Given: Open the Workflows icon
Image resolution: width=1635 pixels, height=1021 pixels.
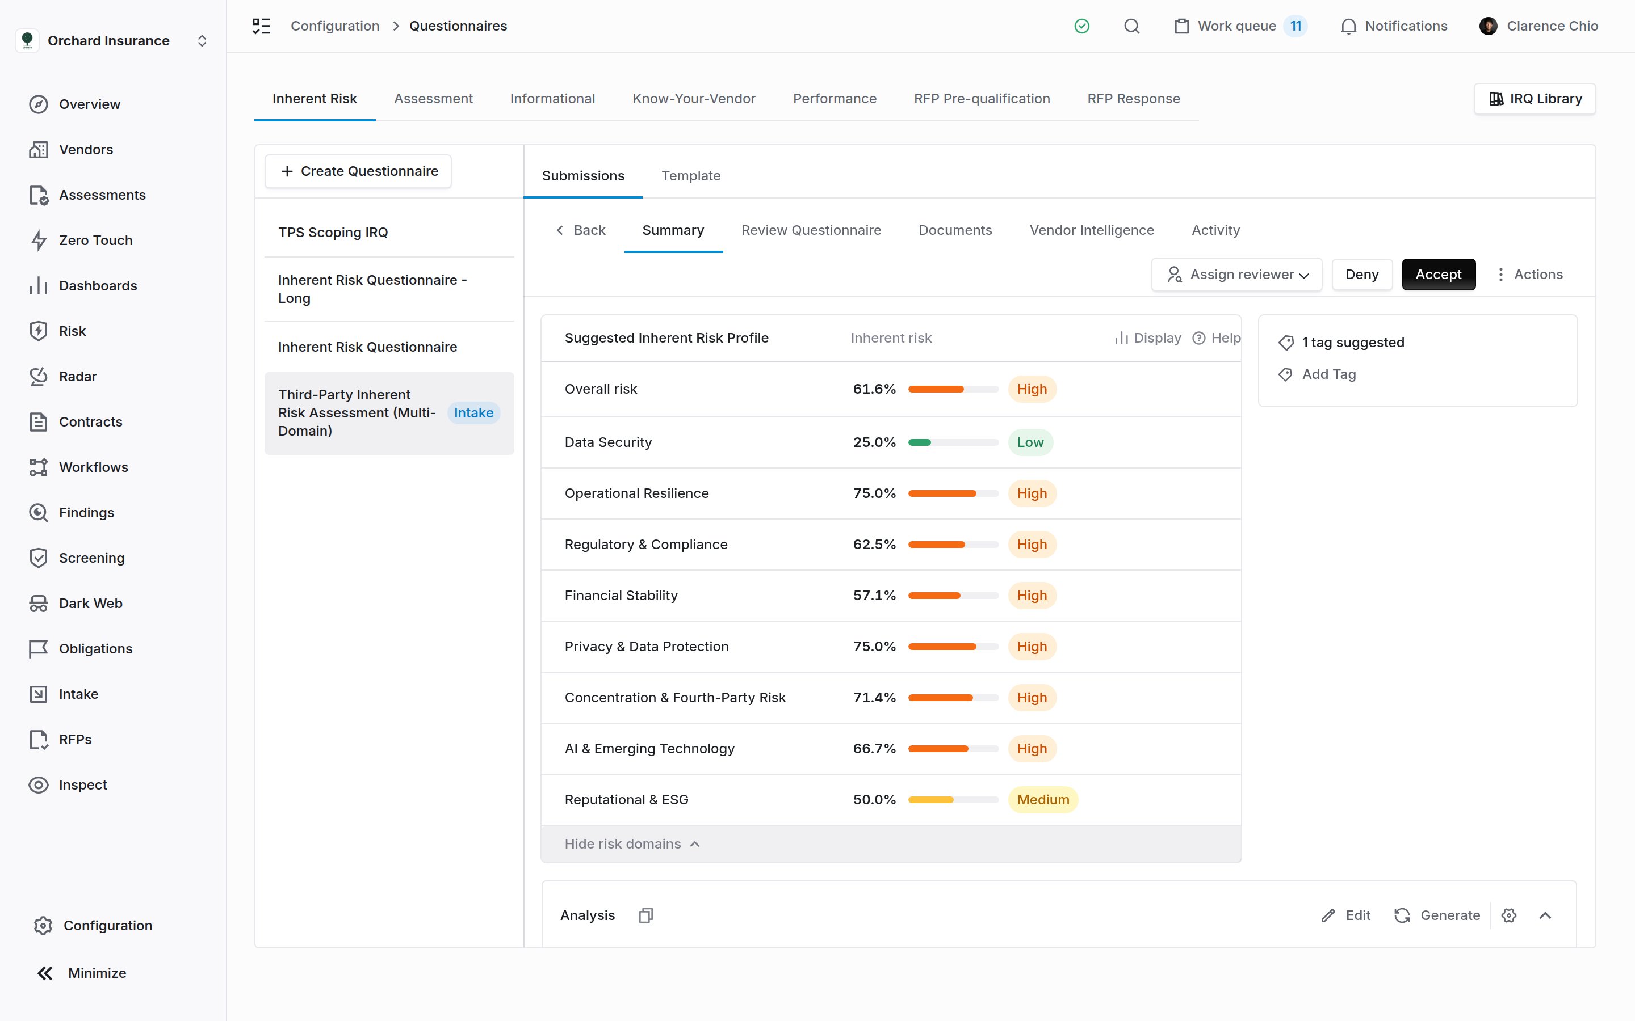Looking at the screenshot, I should pyautogui.click(x=39, y=467).
